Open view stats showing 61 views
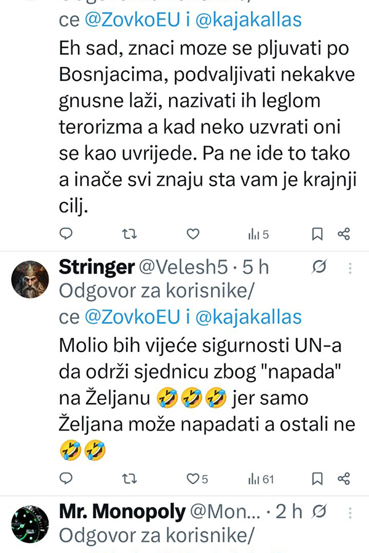This screenshot has height=553, width=369. [261, 479]
